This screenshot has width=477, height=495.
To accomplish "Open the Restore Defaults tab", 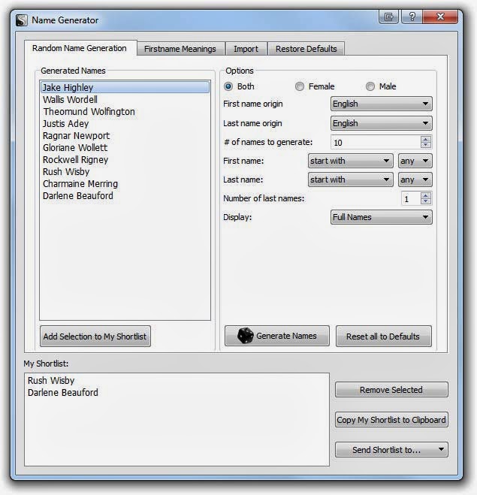I will coord(306,49).
